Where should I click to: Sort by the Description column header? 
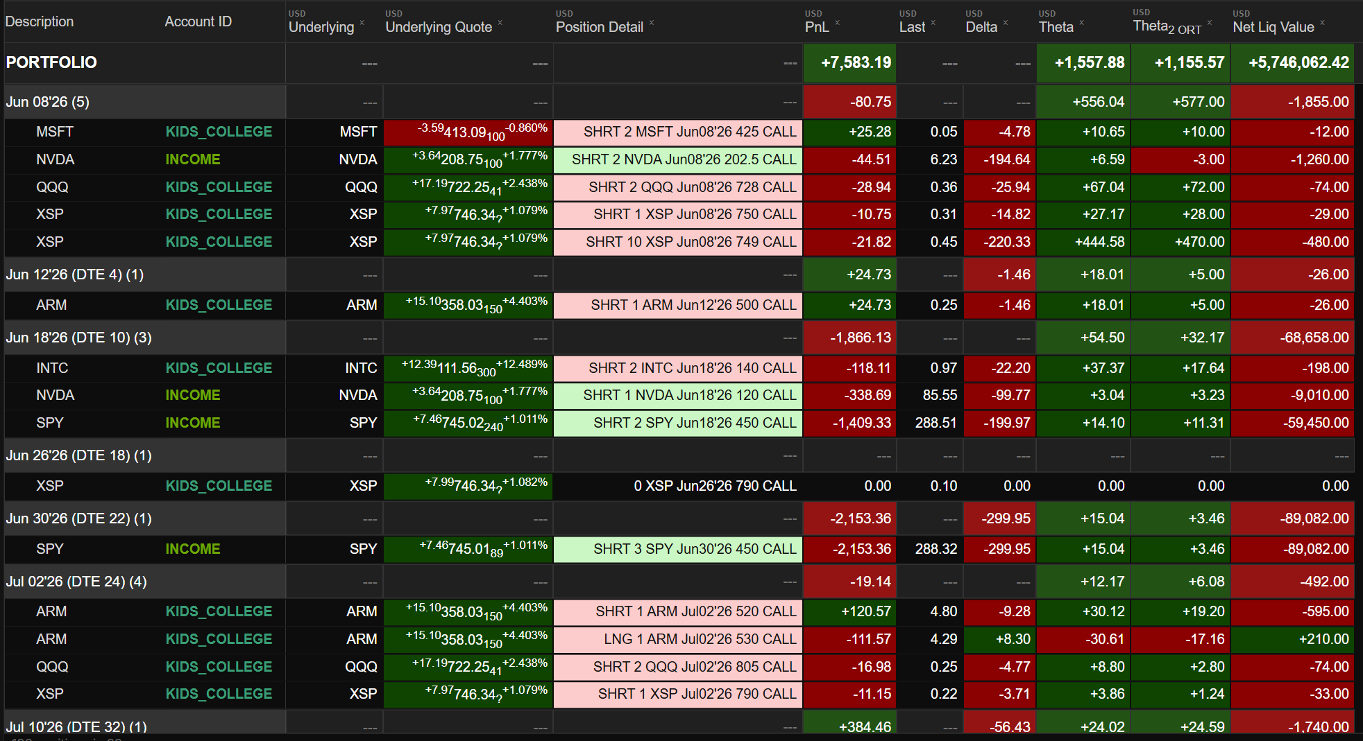tap(40, 21)
